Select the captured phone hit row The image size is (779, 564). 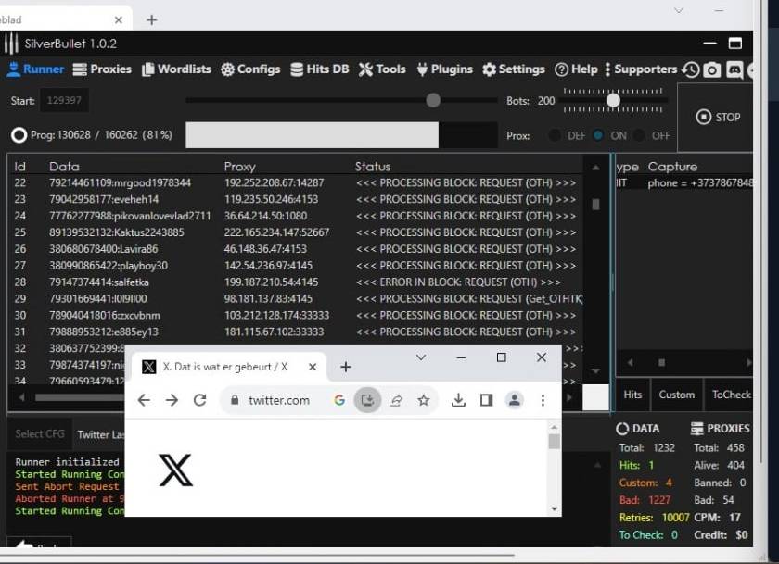[684, 183]
